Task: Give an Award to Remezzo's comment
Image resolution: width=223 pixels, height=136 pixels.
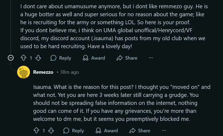Action: pos(106,130)
